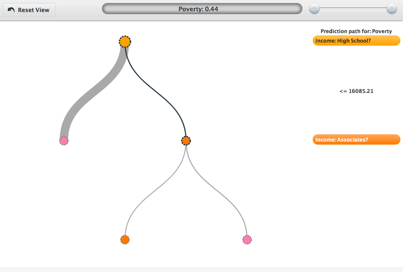
Task: Click the '<= 16085.21' condition text
Action: coord(356,91)
